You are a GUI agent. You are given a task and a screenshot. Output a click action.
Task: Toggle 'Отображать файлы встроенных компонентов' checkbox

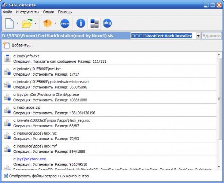tap(6, 176)
